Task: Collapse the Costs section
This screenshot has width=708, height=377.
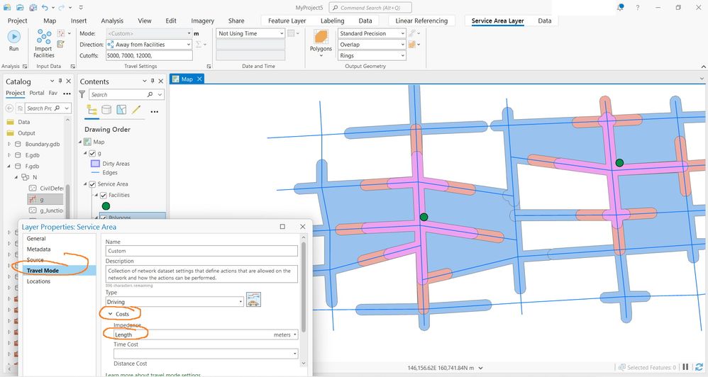Action: tap(110, 314)
